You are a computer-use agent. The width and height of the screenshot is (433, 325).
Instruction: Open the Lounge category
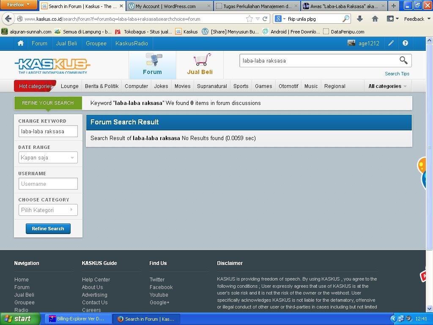70,86
